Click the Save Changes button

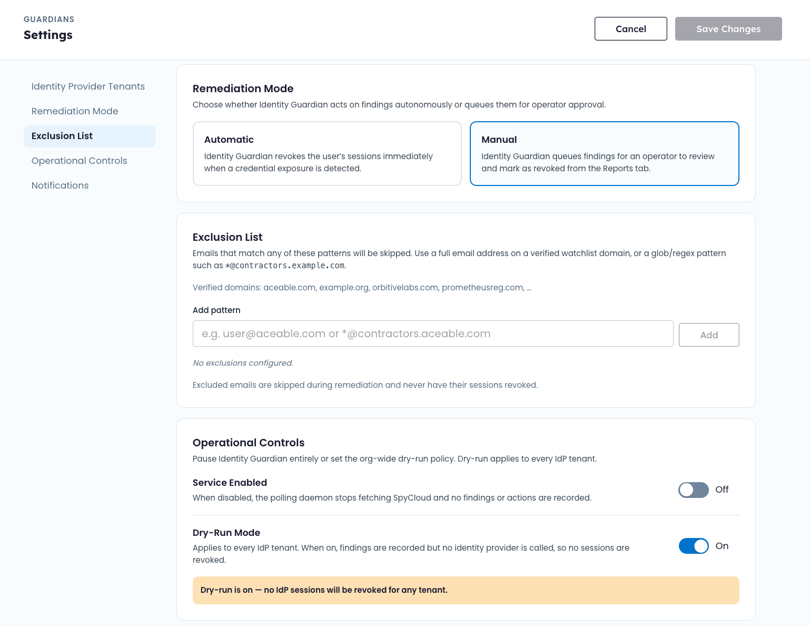tap(728, 29)
